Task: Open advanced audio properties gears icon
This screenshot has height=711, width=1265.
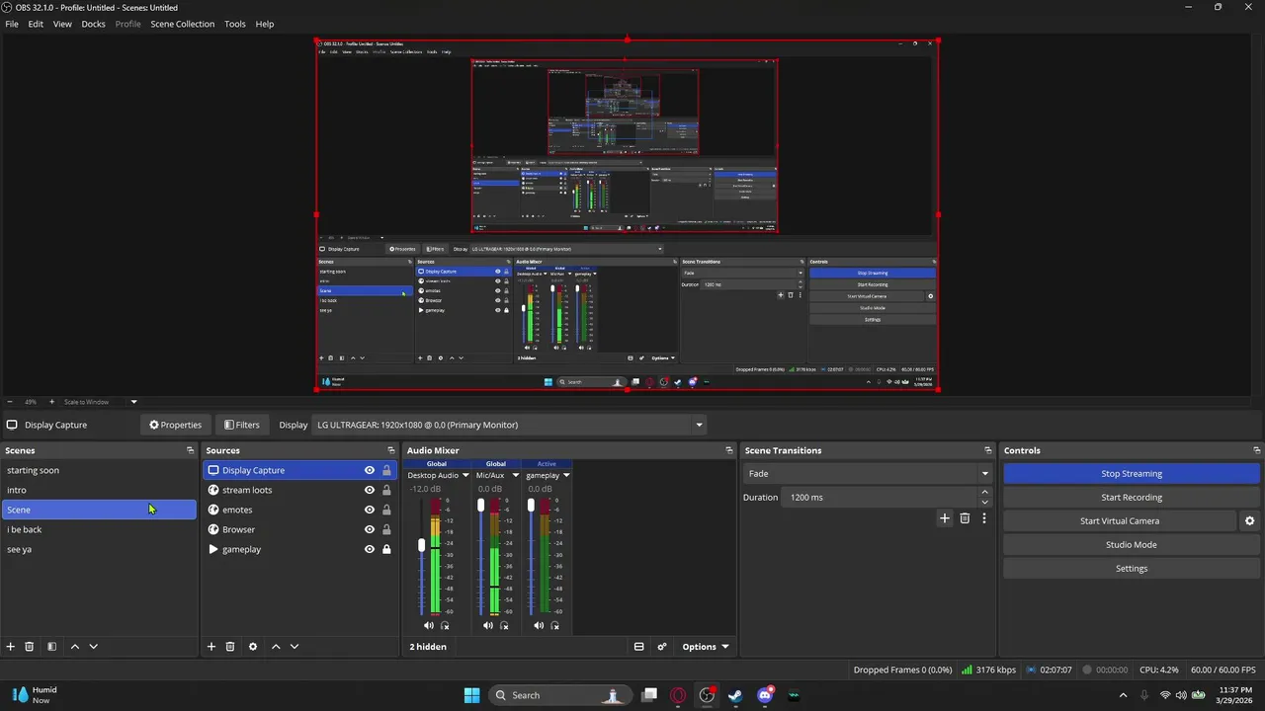Action: [662, 647]
